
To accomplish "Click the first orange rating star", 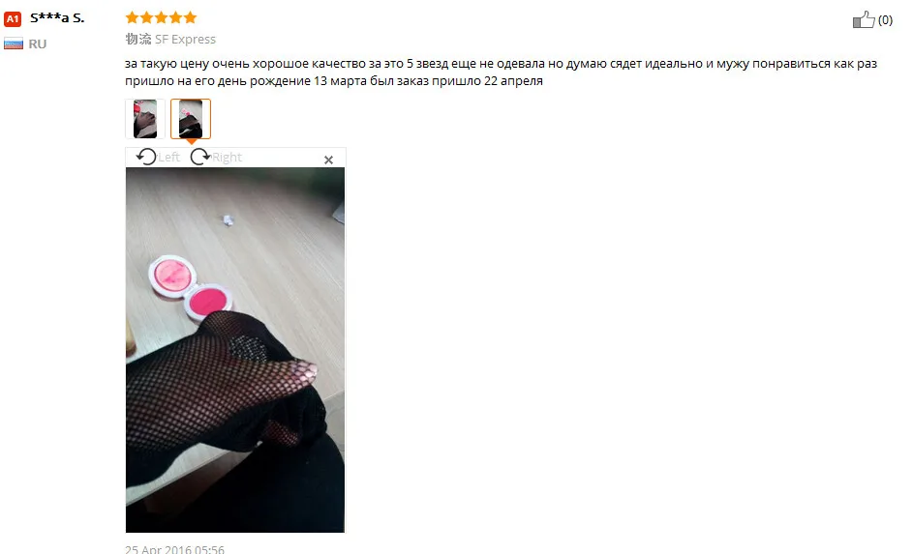I will tap(133, 17).
